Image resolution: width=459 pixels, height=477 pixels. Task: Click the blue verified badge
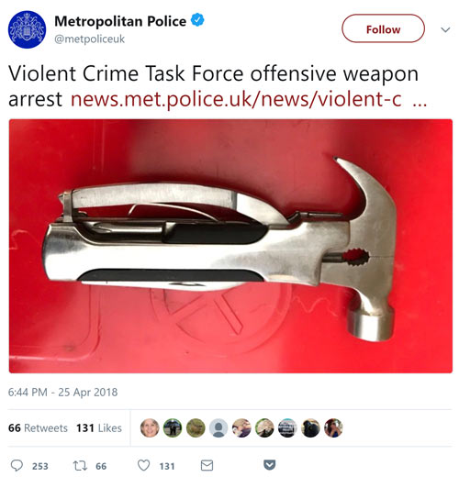tap(197, 20)
